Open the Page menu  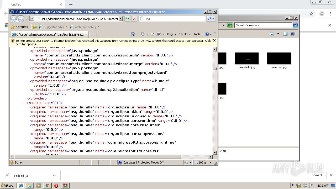point(172,34)
